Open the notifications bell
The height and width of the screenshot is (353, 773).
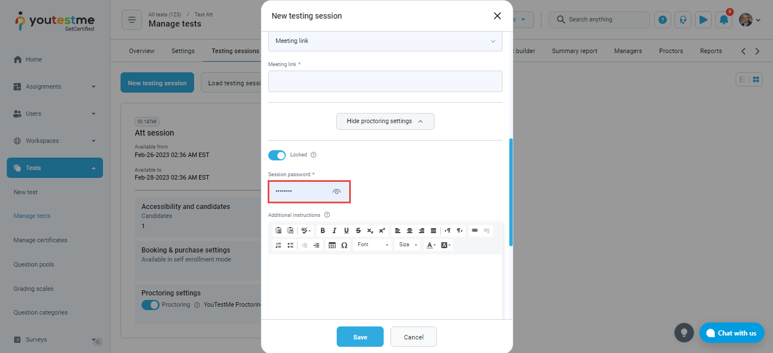pos(724,20)
